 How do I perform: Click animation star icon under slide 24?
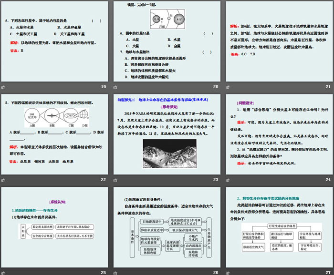click(228, 180)
